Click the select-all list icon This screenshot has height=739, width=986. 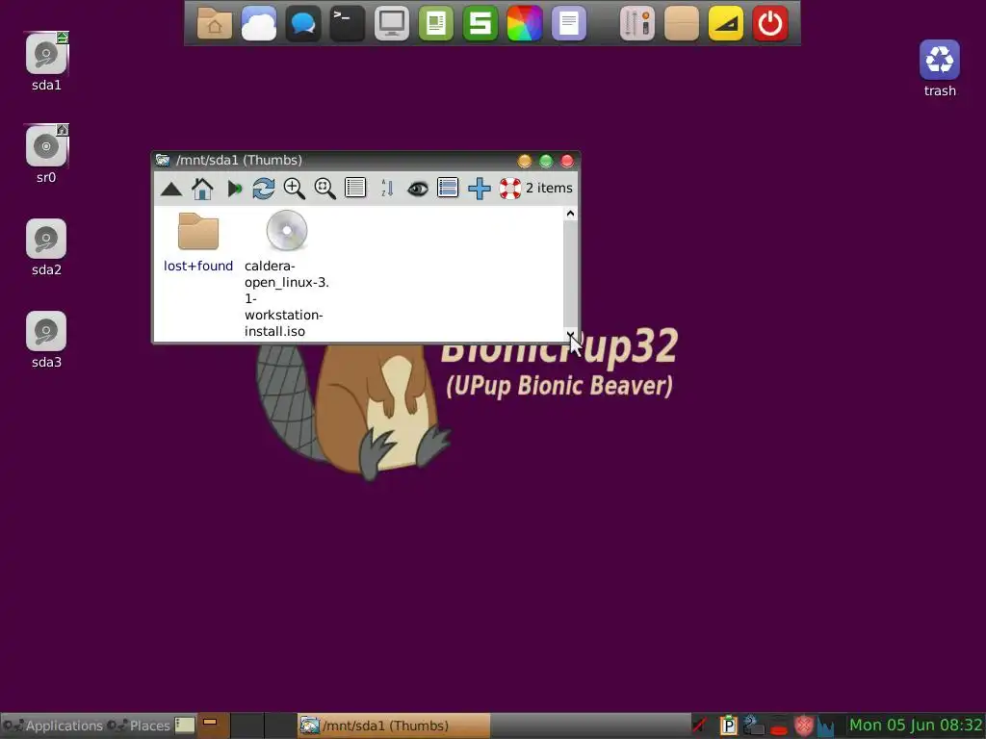tap(448, 188)
